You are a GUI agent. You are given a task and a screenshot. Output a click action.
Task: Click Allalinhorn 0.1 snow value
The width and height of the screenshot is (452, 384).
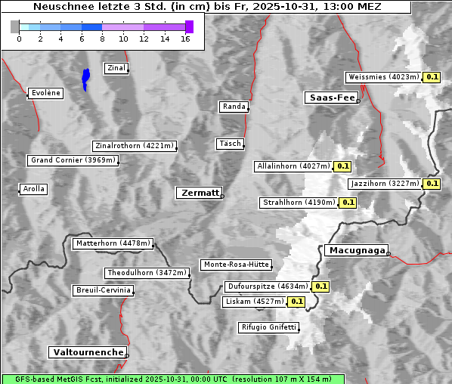(x=342, y=166)
